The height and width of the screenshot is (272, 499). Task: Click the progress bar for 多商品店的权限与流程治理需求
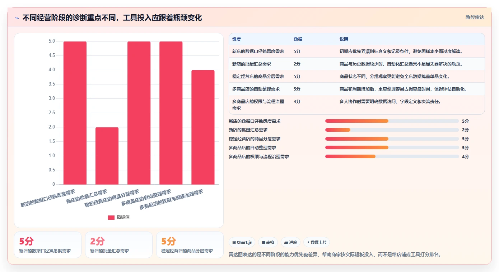click(392, 156)
